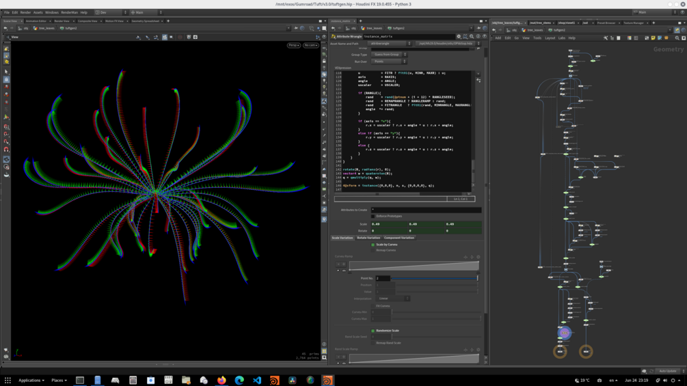Open the RenderMan menu
Viewport: 687px width, 386px height.
pyautogui.click(x=69, y=12)
